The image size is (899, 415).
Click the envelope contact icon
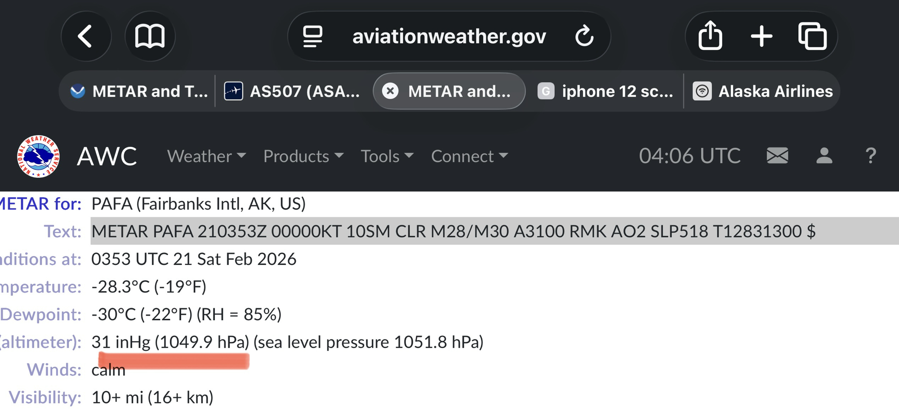[x=777, y=156]
